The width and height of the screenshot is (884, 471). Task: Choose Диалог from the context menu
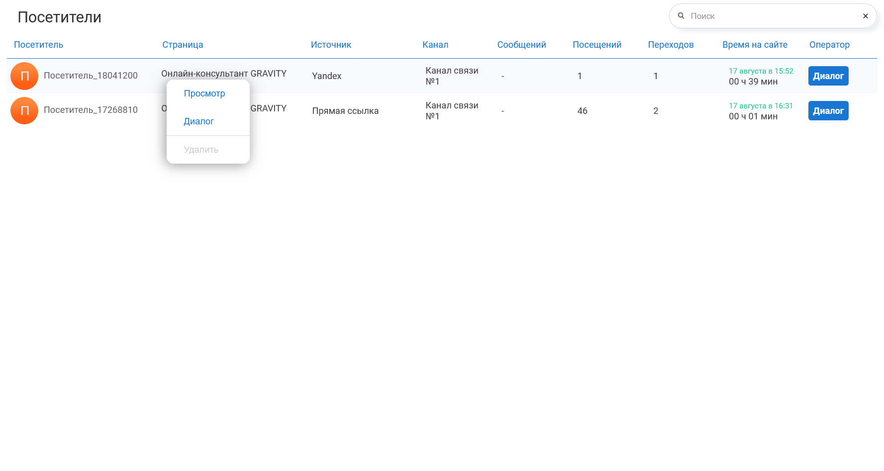[198, 121]
